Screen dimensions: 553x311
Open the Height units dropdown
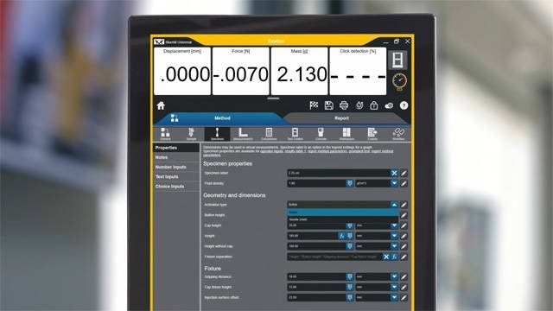point(394,236)
